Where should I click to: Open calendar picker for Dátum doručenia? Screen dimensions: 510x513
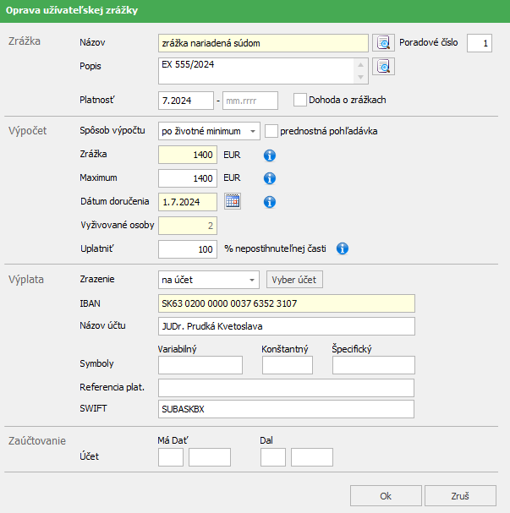coord(233,201)
